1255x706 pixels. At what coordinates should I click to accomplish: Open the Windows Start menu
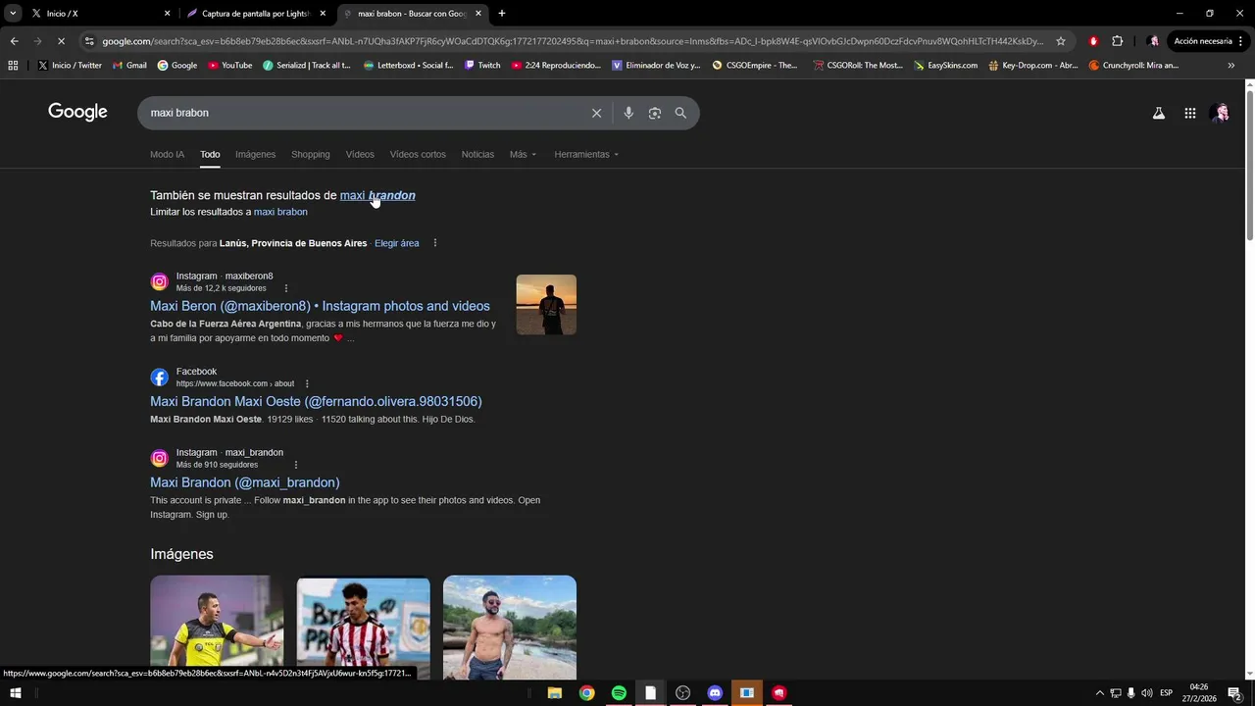[x=15, y=693]
